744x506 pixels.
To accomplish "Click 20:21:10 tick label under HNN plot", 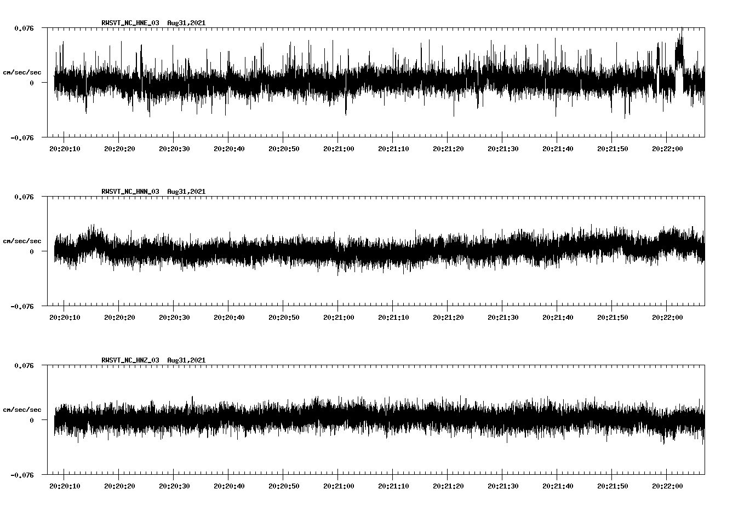I will point(393,317).
